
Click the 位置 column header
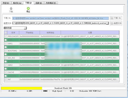coord(90,32)
